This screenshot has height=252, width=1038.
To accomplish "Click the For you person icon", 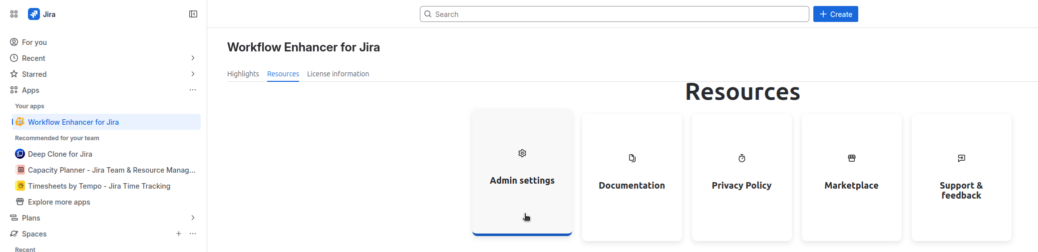I will pyautogui.click(x=14, y=42).
